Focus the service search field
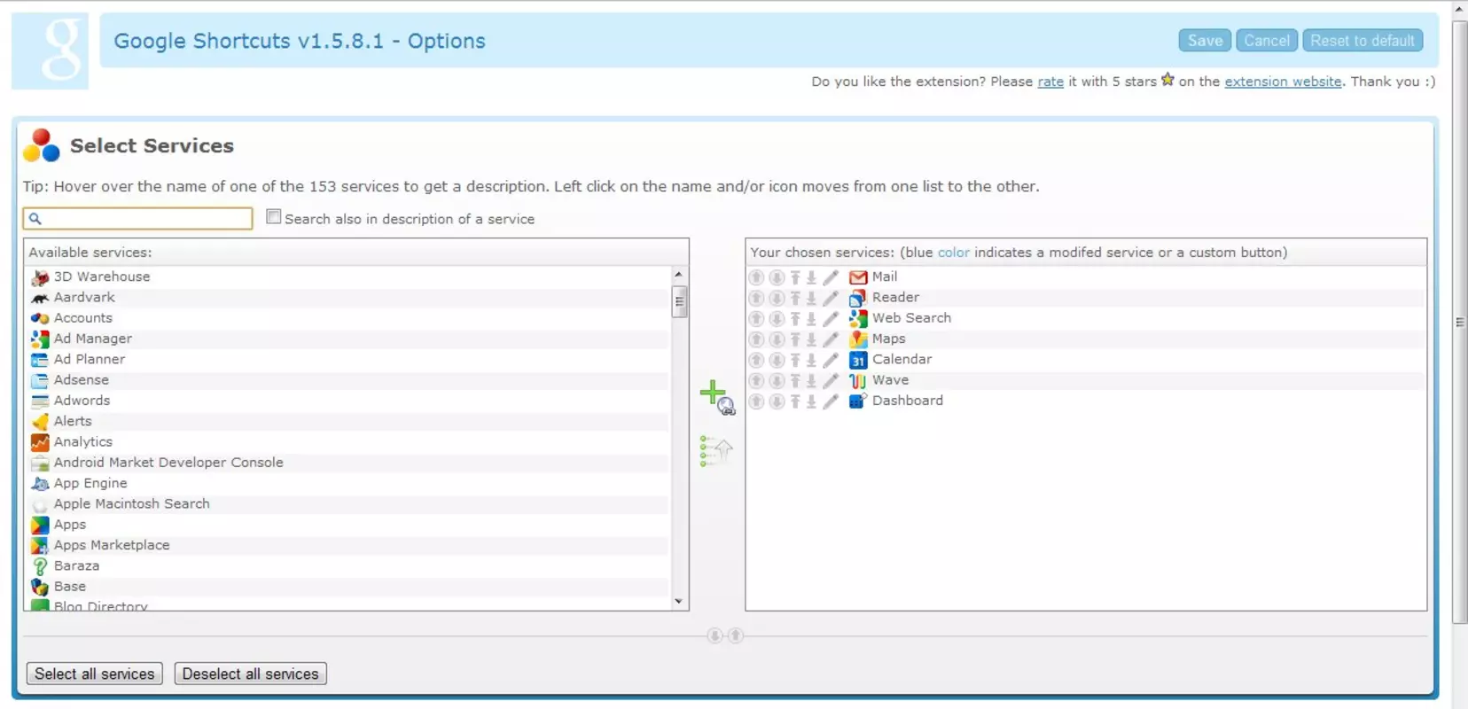 (137, 218)
